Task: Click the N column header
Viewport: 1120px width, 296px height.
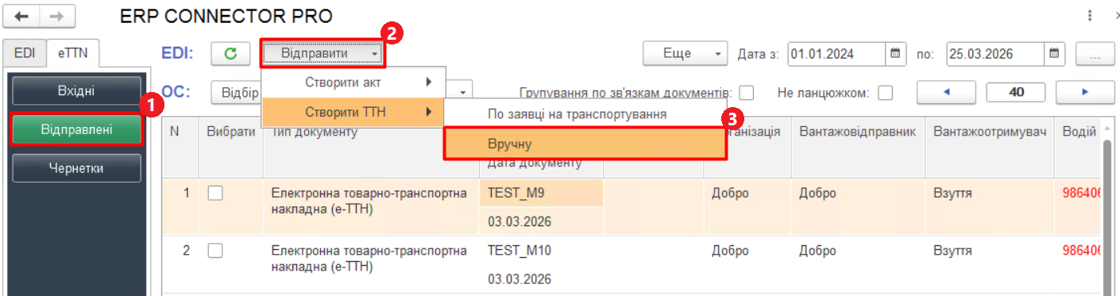Action: pyautogui.click(x=180, y=148)
